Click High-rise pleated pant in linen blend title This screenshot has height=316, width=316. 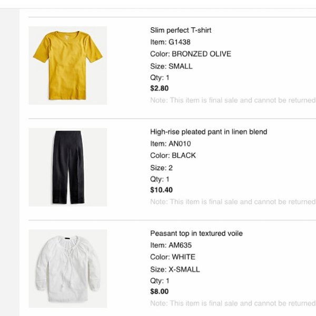209,132
